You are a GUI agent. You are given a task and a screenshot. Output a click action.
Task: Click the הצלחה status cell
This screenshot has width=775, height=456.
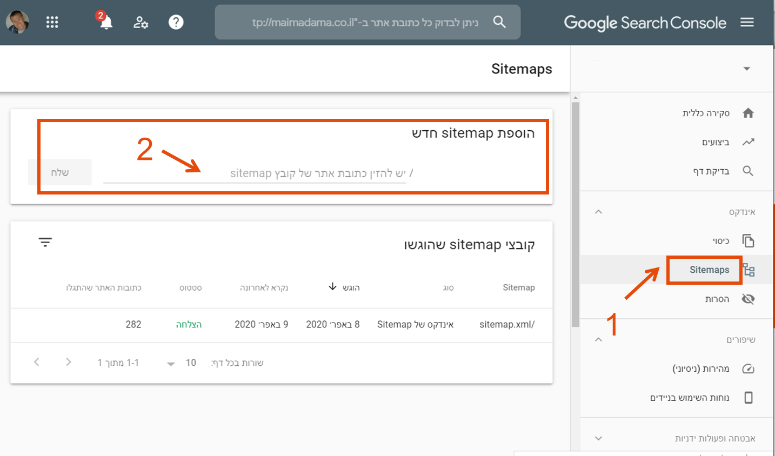[189, 324]
